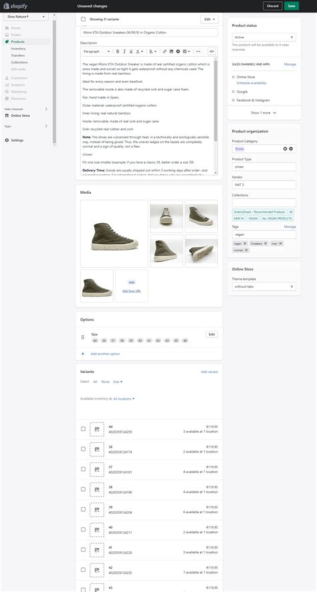317x592 pixels.
Task: Click plus icon to add another option
Action: (83, 353)
